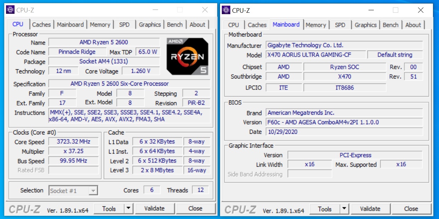439x219 pixels.
Task: Click the CPU-Z app icon in left window title bar
Action: point(11,10)
